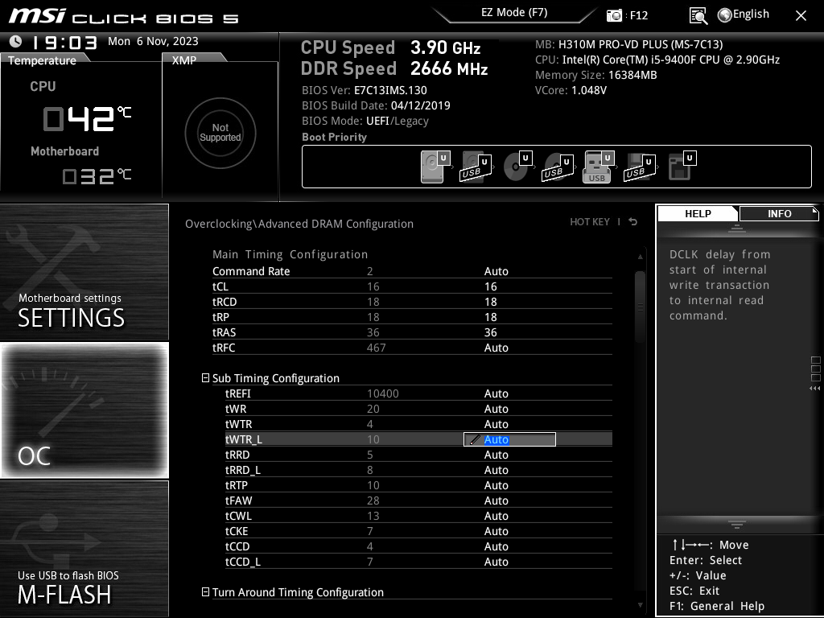Collapse the Sub Timing Configuration section
824x618 pixels.
205,378
